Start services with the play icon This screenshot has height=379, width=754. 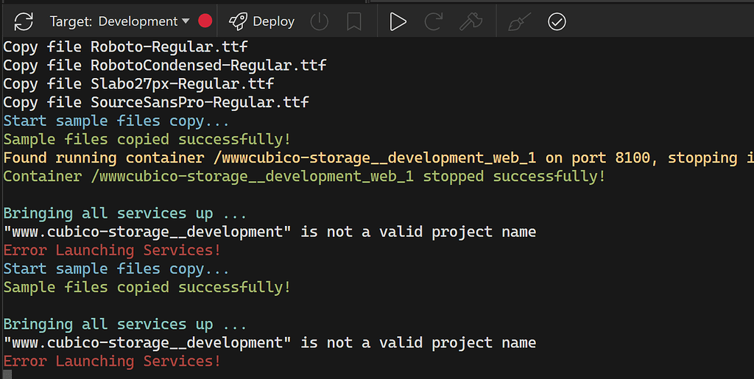[x=398, y=21]
